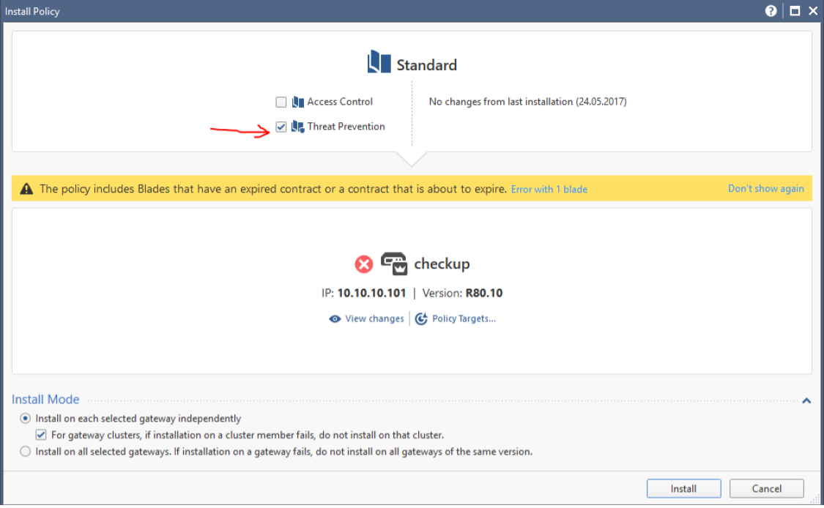Click the red error status icon

pos(363,264)
